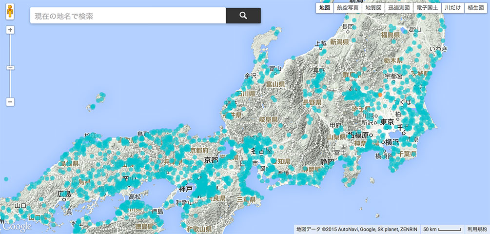Switch to 航空写真 aerial photo view

[348, 8]
